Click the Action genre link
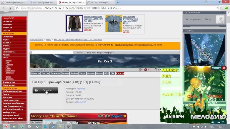 [40, 70]
